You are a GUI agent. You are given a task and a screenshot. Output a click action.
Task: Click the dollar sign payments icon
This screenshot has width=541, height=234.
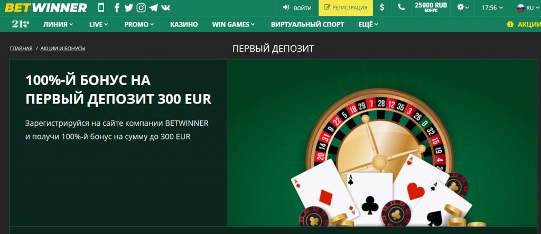[x=382, y=7]
